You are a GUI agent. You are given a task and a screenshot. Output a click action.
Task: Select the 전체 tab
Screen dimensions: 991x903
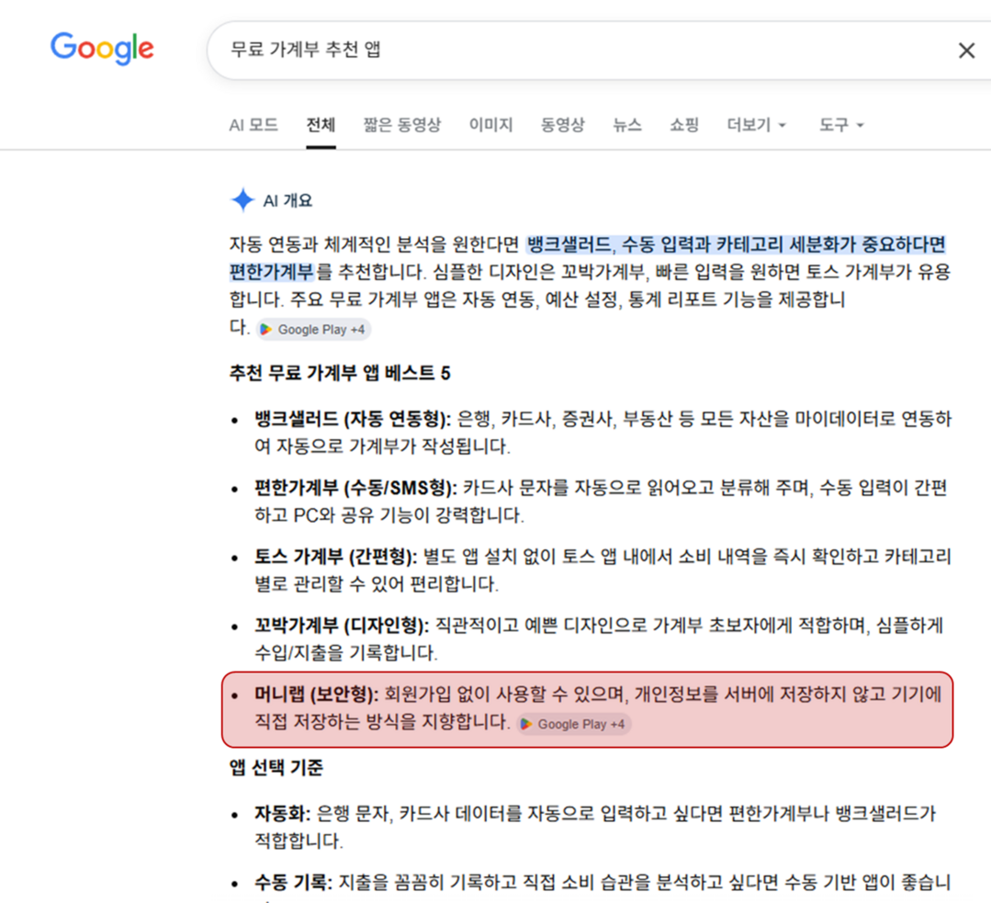[x=321, y=125]
